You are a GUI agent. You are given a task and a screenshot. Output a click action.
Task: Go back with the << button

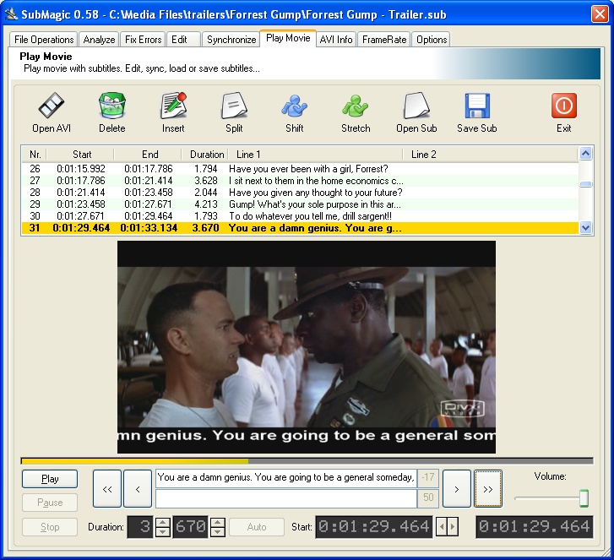click(x=106, y=488)
